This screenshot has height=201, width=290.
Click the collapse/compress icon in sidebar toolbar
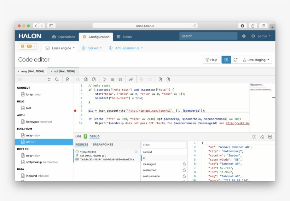(x=49, y=79)
